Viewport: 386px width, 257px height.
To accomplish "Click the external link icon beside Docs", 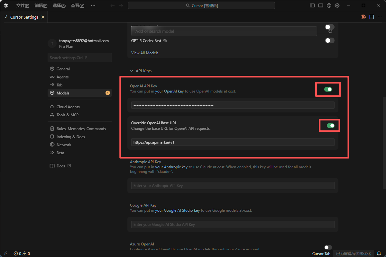I will tap(69, 166).
